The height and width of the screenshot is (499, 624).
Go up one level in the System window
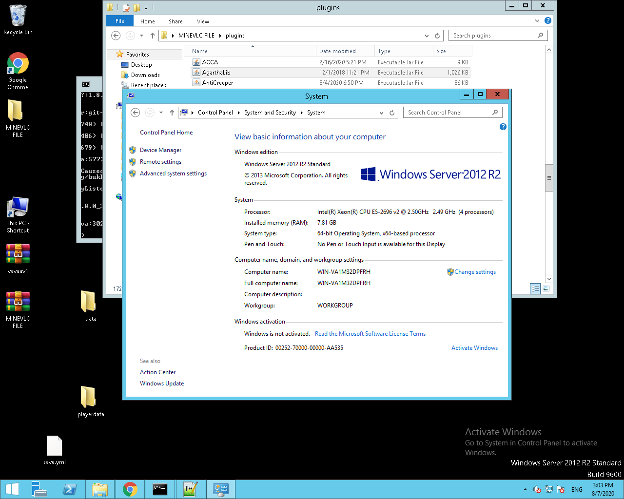(172, 113)
